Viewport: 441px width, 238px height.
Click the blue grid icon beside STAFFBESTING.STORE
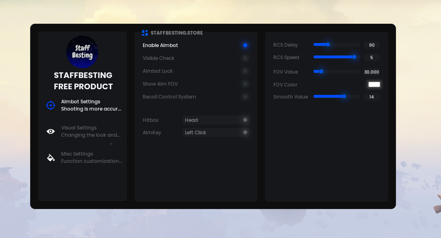[145, 33]
